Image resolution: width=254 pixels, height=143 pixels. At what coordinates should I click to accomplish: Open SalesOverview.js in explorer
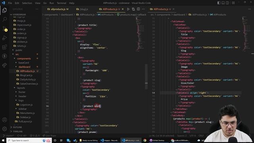point(29,84)
